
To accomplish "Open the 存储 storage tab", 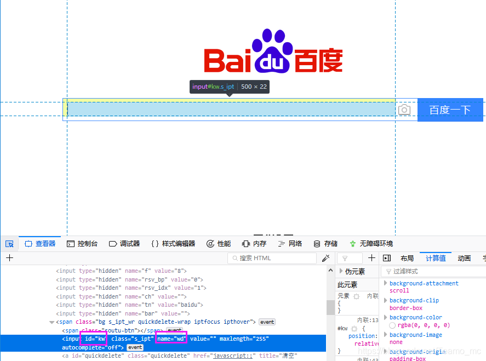I will [x=325, y=244].
